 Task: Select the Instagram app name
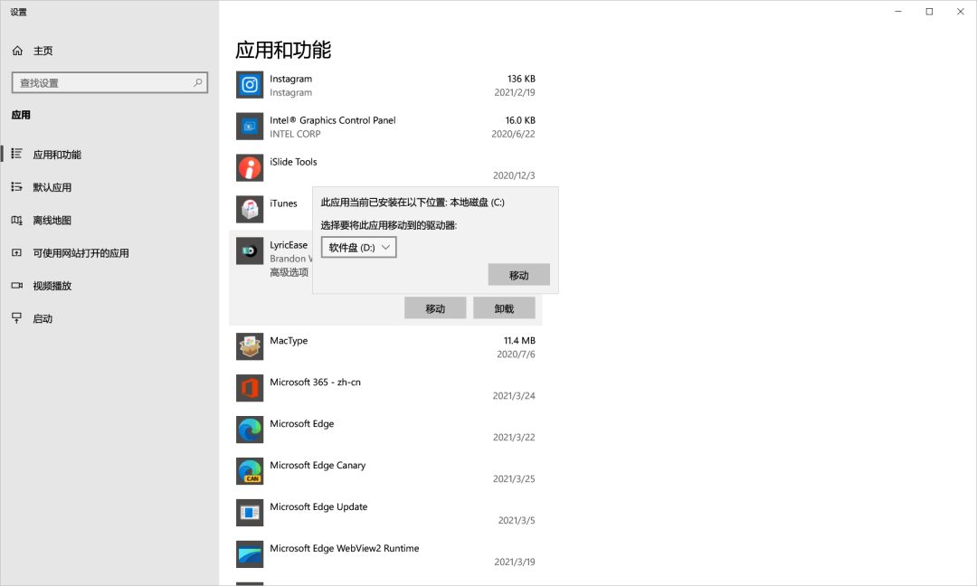[291, 79]
